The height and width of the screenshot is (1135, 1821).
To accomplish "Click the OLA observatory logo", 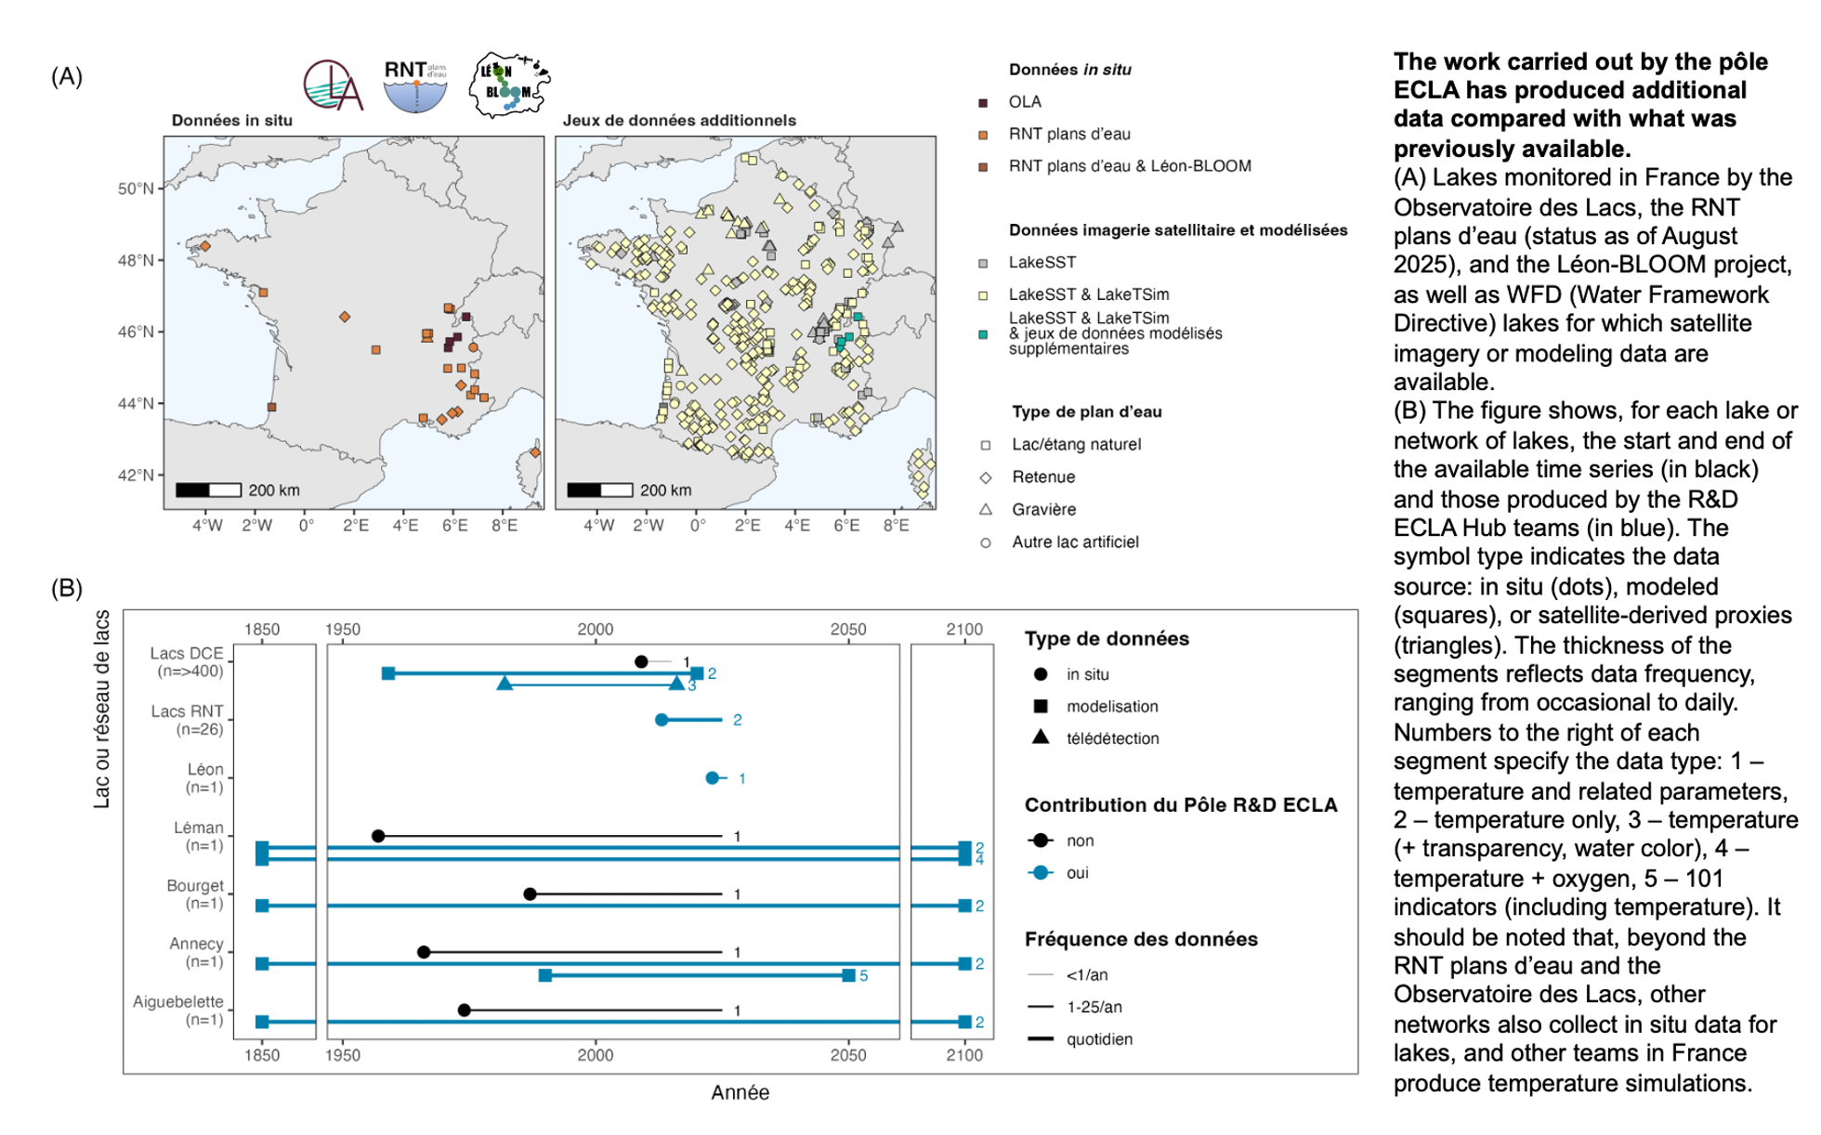I will [x=336, y=85].
